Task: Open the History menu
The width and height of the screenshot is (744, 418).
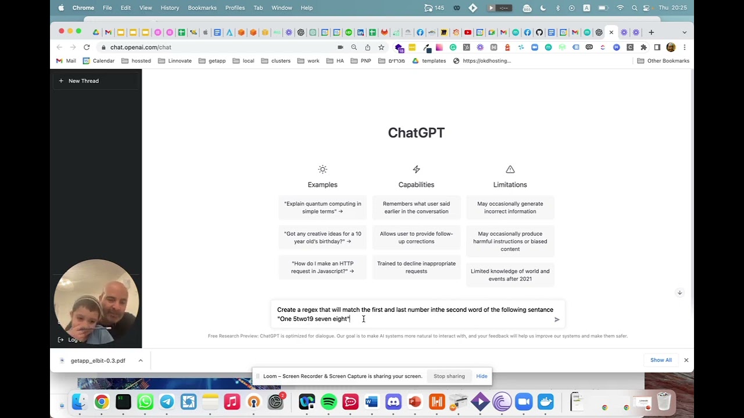Action: [x=170, y=8]
